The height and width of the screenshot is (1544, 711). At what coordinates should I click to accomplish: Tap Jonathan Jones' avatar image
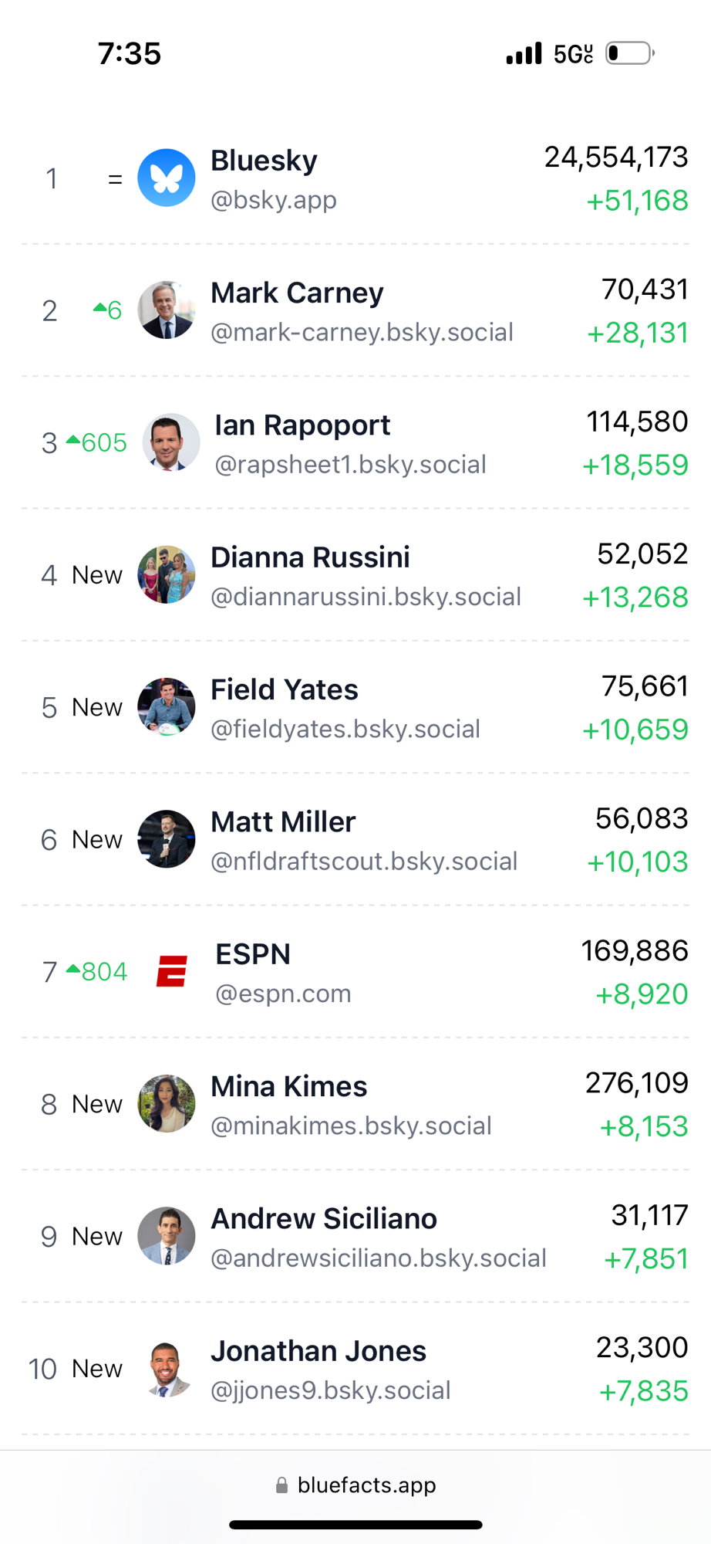click(166, 1368)
